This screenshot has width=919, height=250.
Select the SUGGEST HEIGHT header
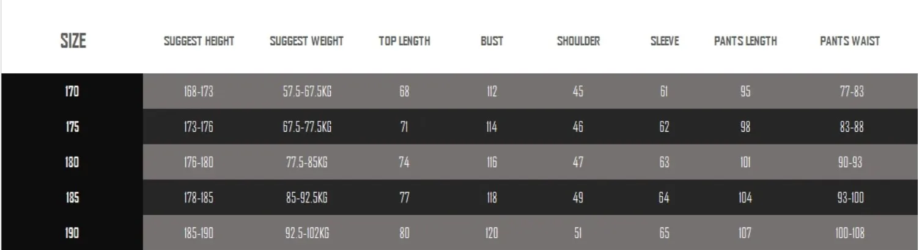[x=199, y=41]
